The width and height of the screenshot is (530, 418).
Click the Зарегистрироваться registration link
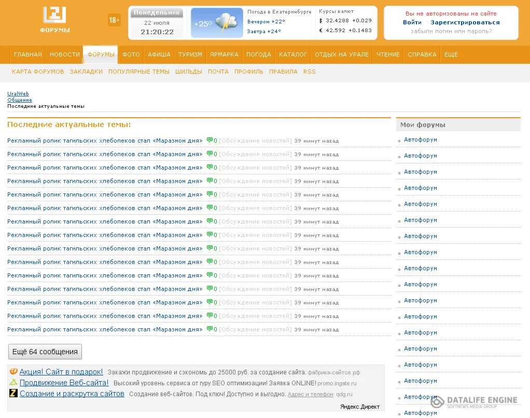[465, 22]
